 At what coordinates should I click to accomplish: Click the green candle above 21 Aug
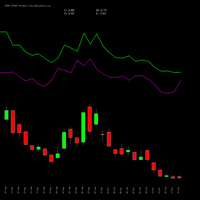64,140
